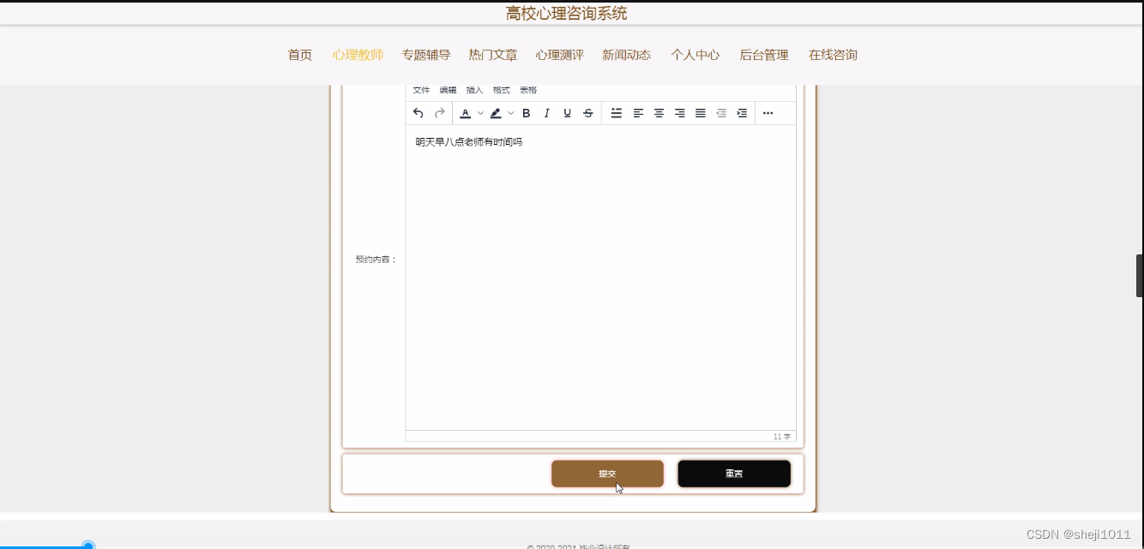Open the 热门文章 section

(493, 55)
